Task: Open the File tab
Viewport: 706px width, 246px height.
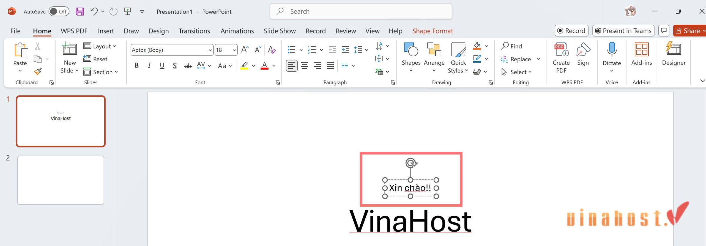Action: 15,31
